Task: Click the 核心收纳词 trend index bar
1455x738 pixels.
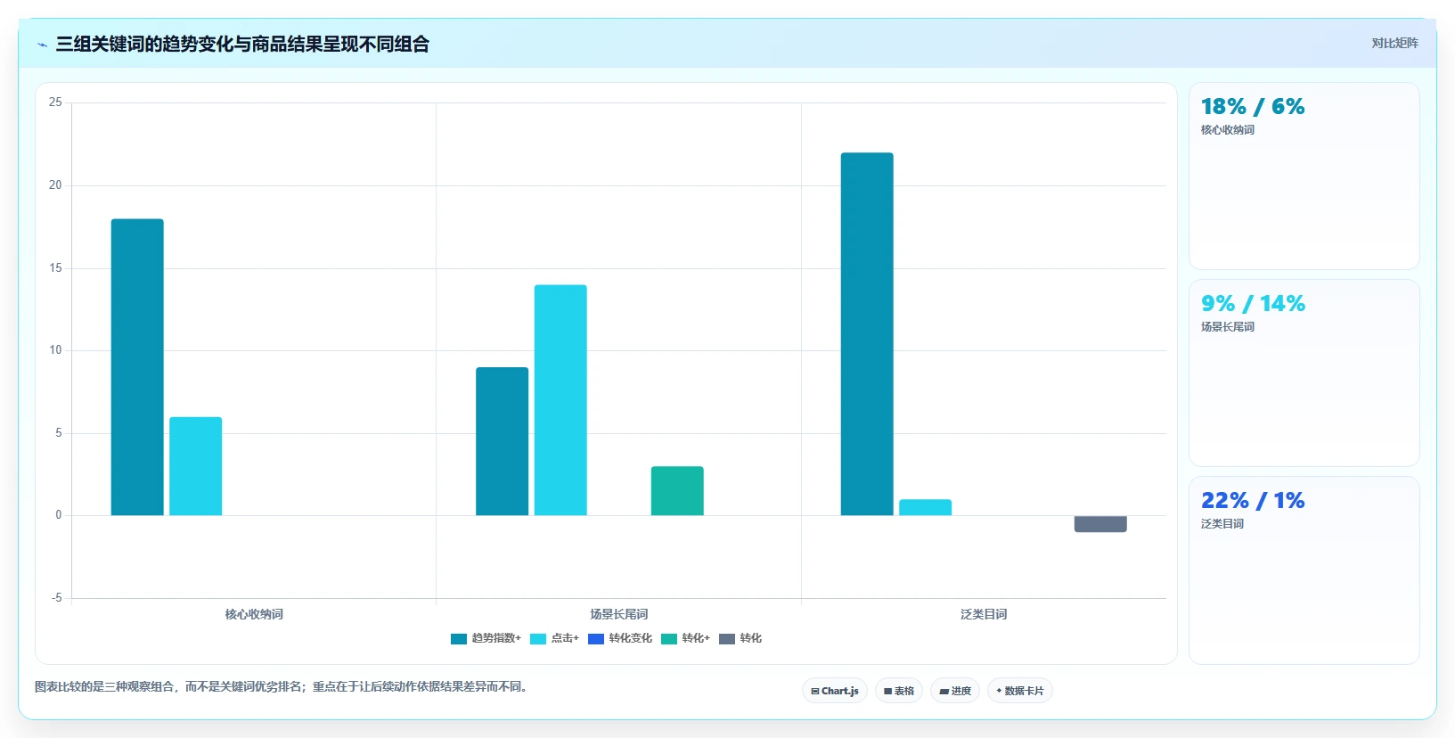Action: (x=137, y=367)
